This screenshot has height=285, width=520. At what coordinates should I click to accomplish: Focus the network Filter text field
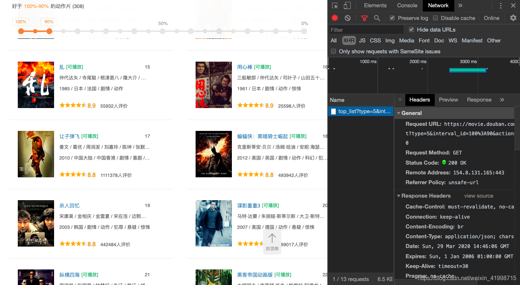tap(367, 30)
